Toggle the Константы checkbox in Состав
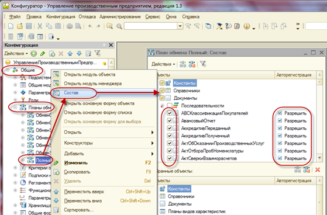327x215 pixels. point(162,83)
